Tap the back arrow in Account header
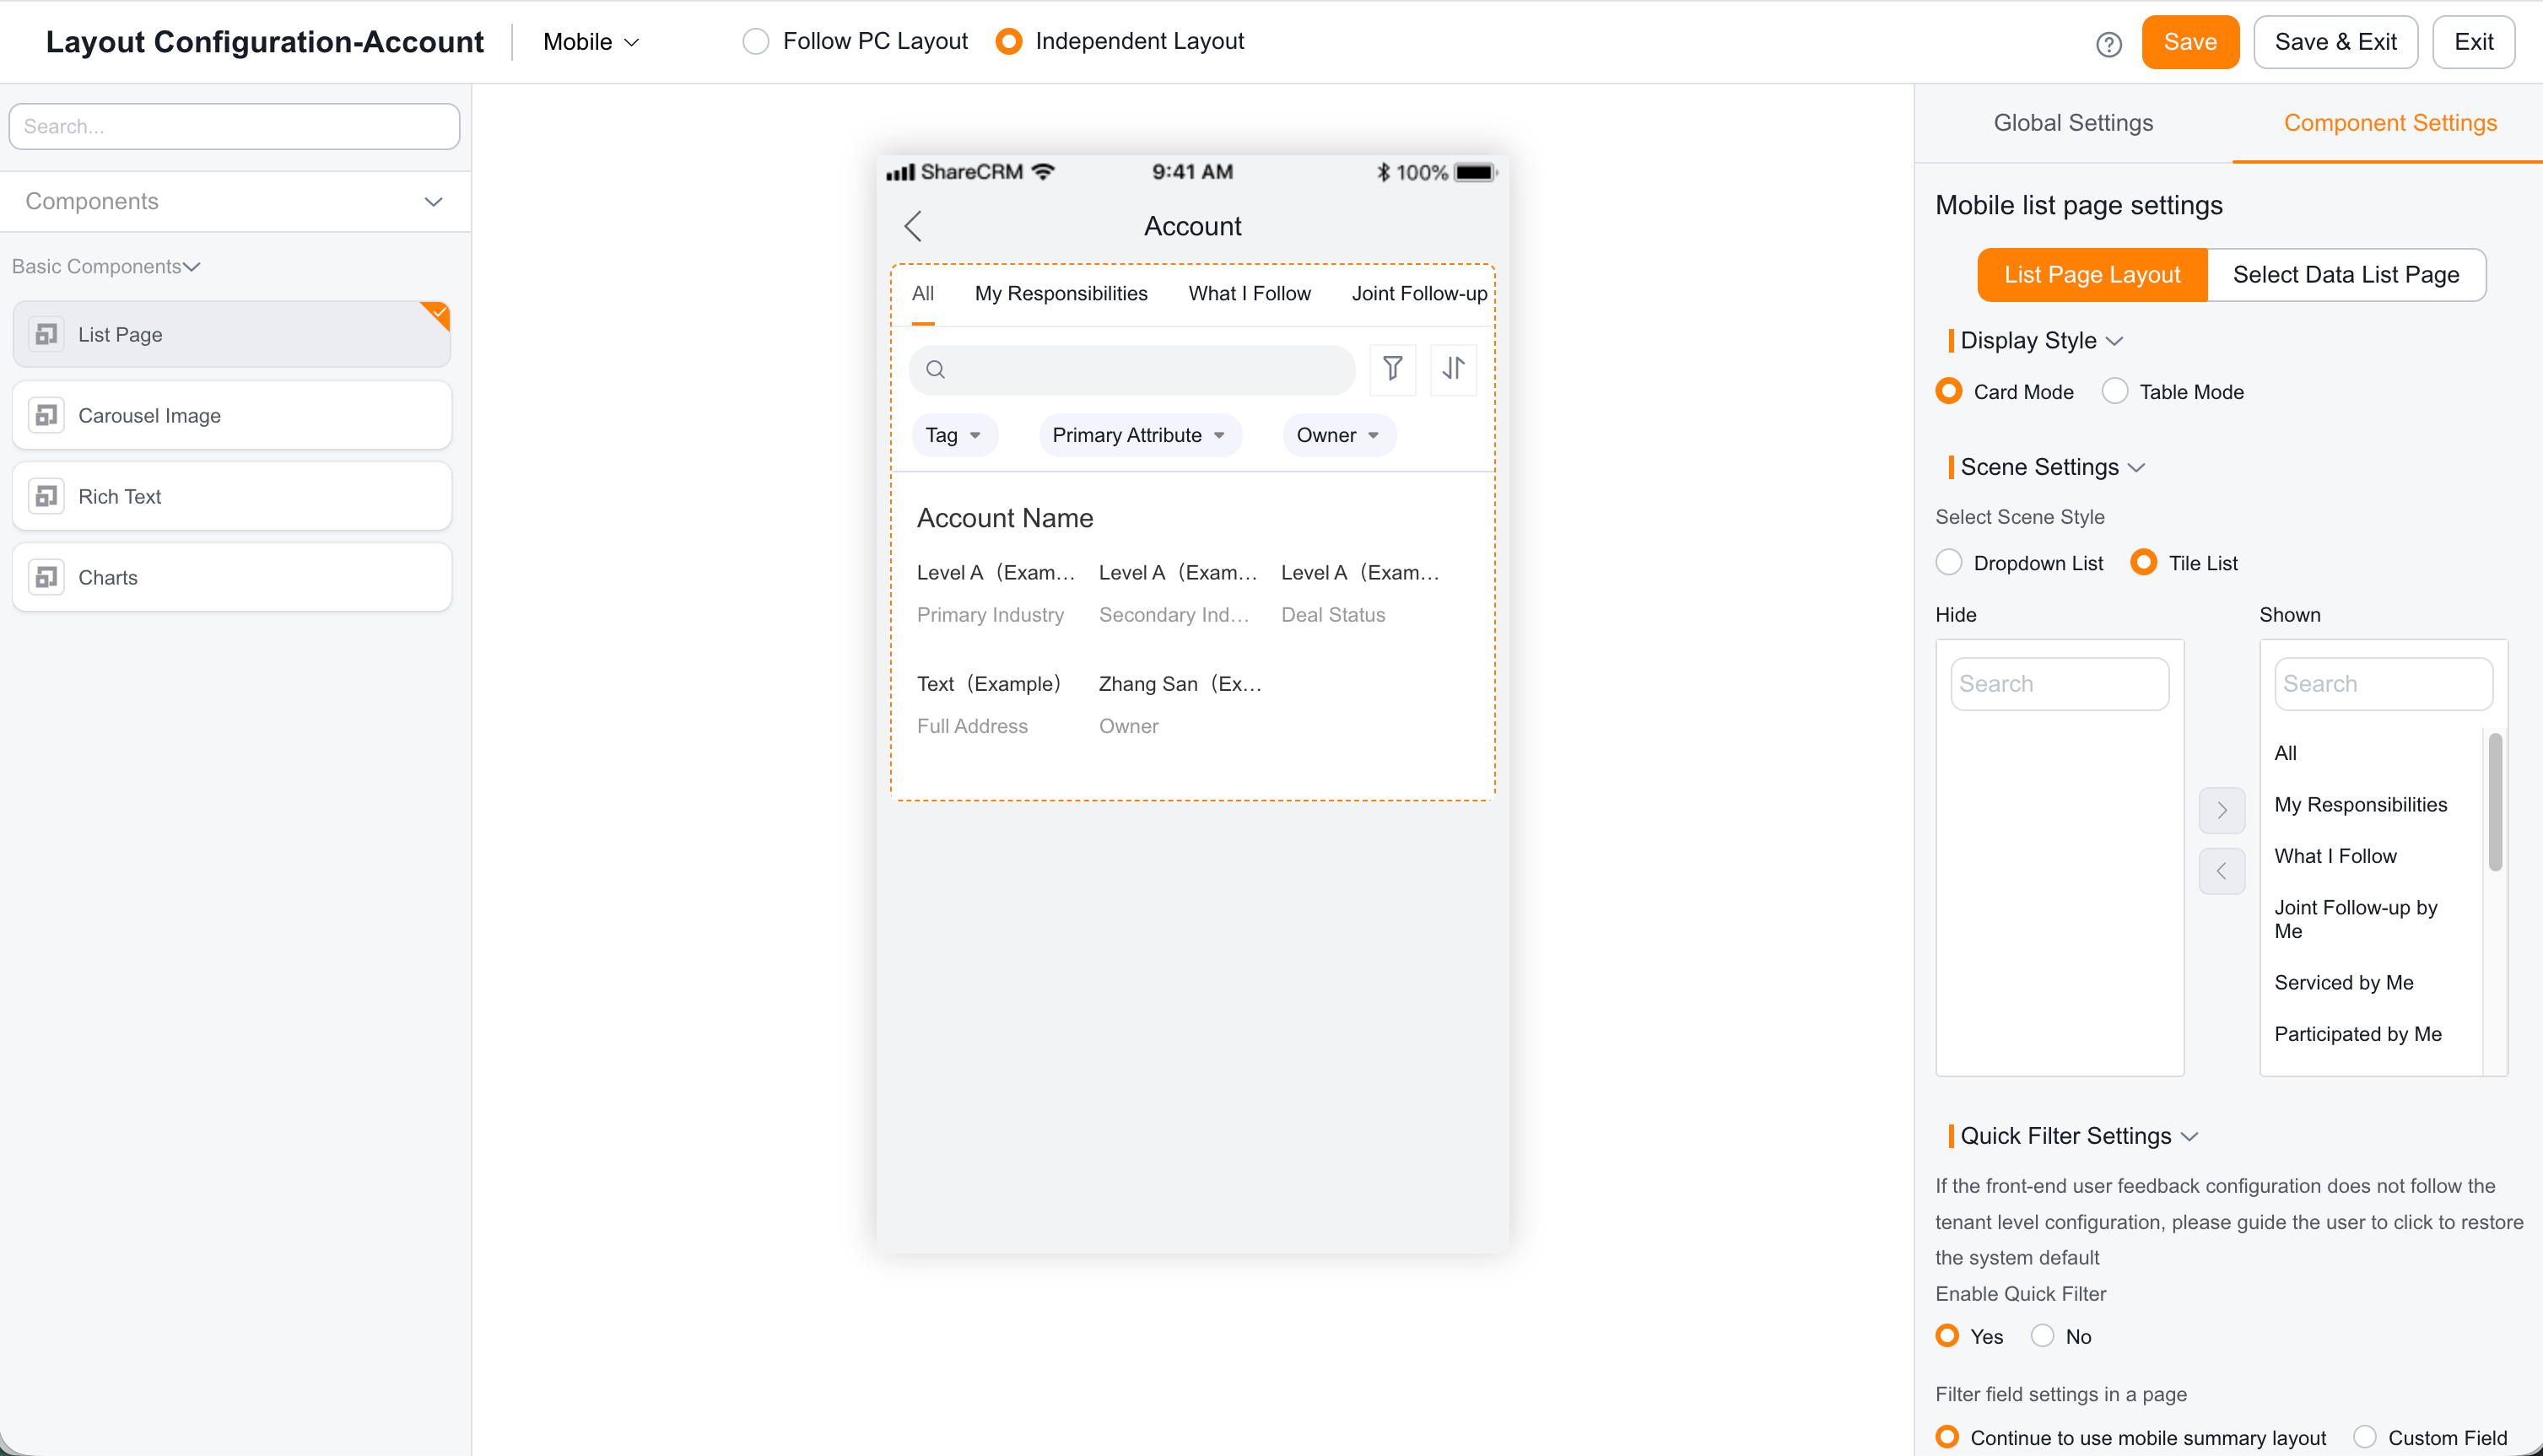 (912, 226)
